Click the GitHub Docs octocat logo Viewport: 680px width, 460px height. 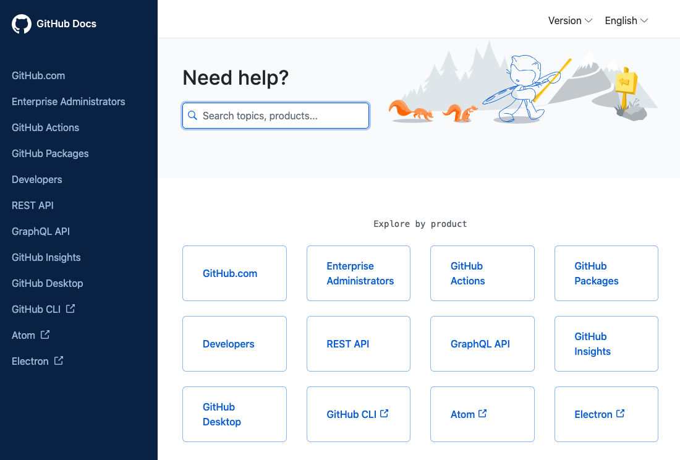click(x=22, y=23)
